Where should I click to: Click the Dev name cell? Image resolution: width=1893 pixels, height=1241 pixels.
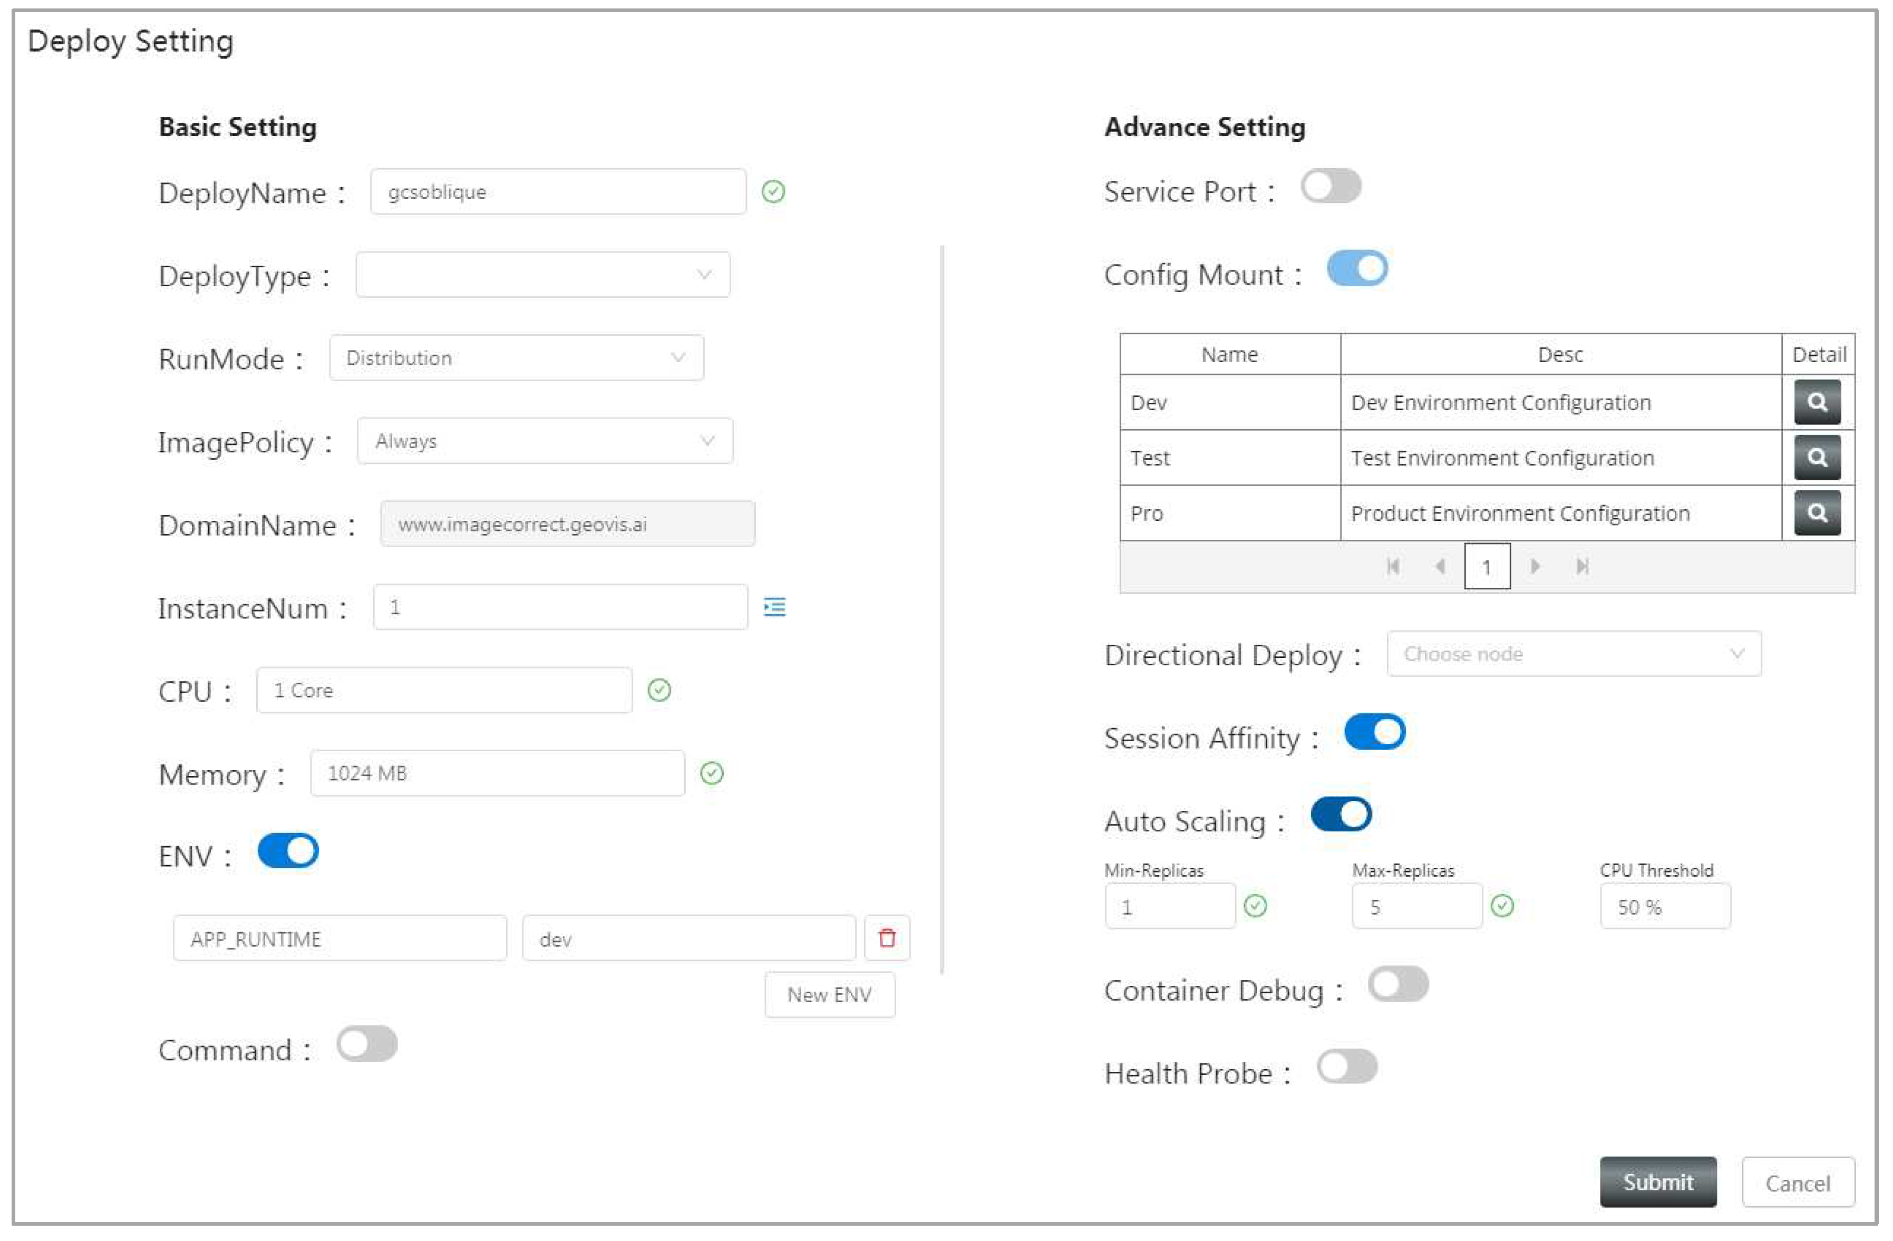click(x=1230, y=403)
